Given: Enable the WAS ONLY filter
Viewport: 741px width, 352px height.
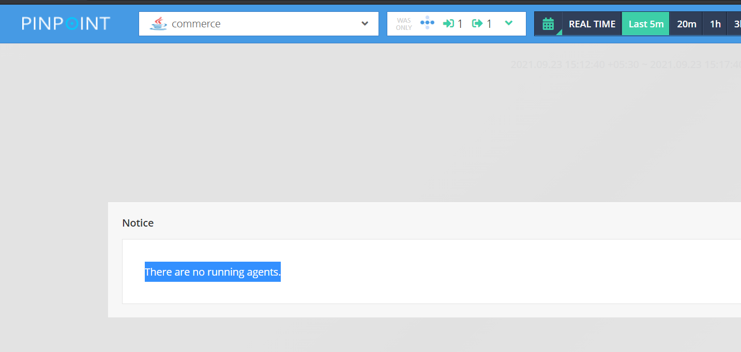Looking at the screenshot, I should click(x=403, y=23).
